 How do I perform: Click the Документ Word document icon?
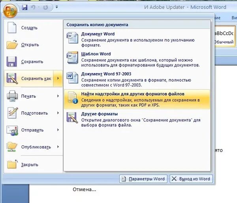[x=72, y=38]
